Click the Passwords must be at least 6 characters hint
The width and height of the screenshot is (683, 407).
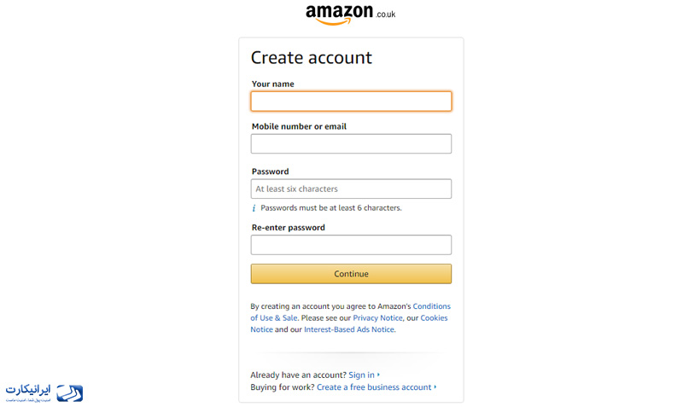click(331, 208)
